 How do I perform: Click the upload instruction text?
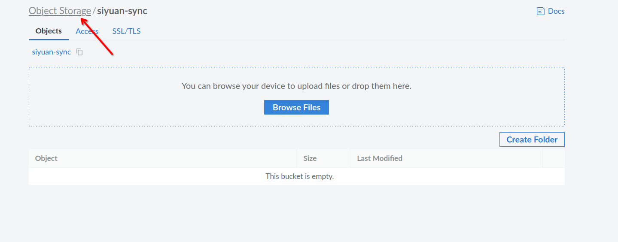click(296, 86)
